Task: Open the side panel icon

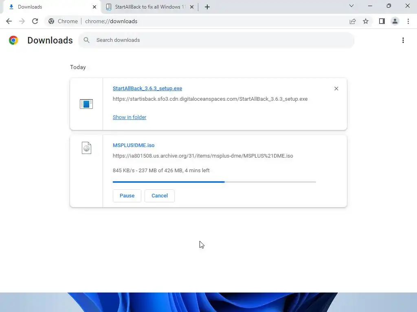Action: (x=382, y=21)
